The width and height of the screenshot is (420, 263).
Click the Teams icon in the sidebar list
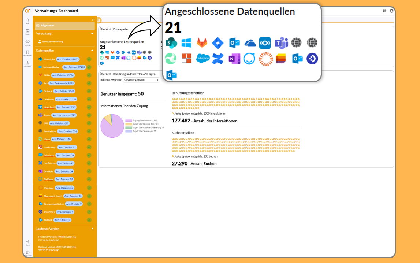point(40,115)
